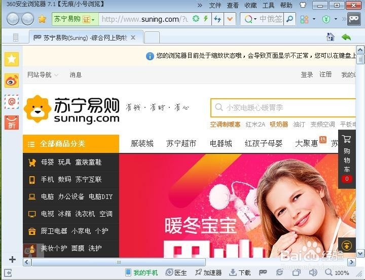Go to 服装城 navigation link
Screen dimensions: 365x280
coord(142,143)
